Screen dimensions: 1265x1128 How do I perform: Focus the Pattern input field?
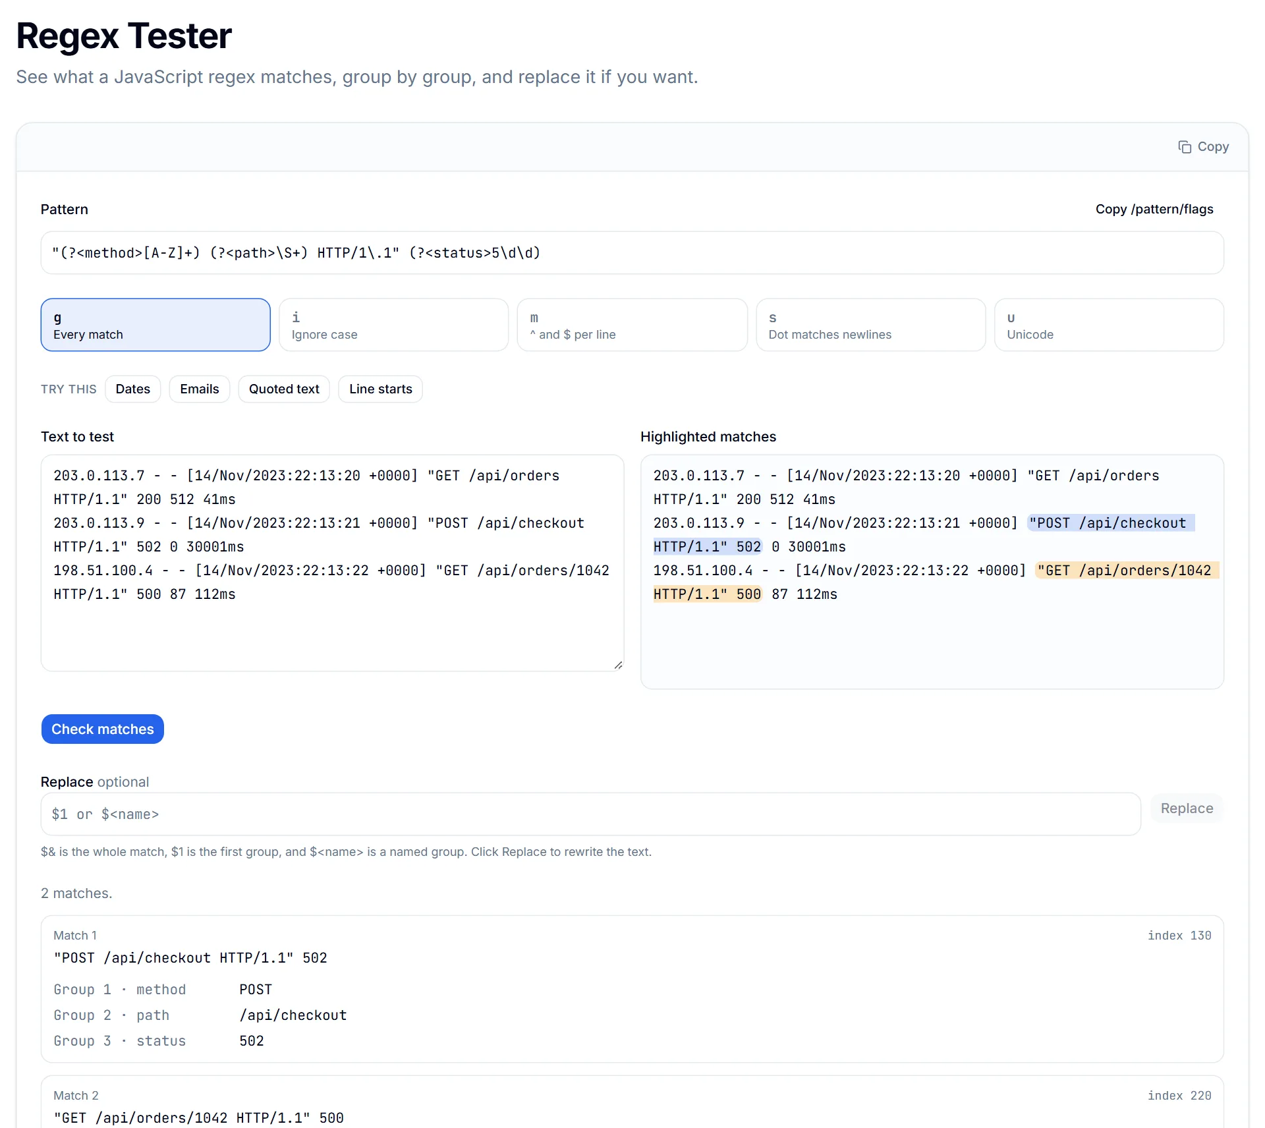pos(632,253)
